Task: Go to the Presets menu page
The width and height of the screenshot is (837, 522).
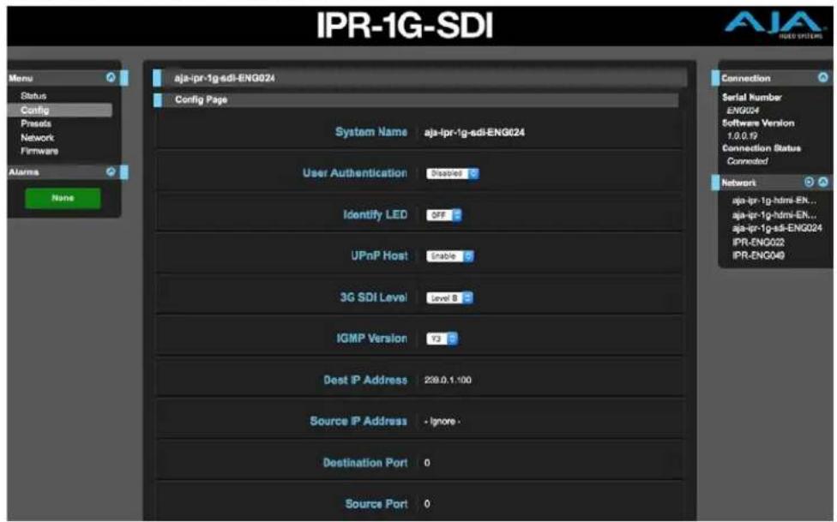Action: 36,123
